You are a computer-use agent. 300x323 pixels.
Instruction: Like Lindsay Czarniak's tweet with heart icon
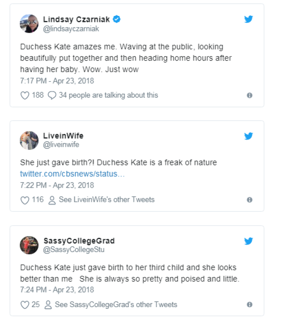25,95
